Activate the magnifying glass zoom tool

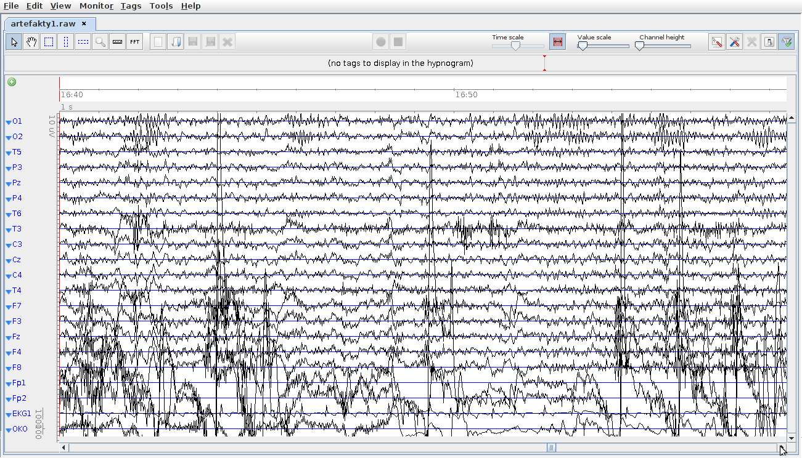tap(100, 42)
